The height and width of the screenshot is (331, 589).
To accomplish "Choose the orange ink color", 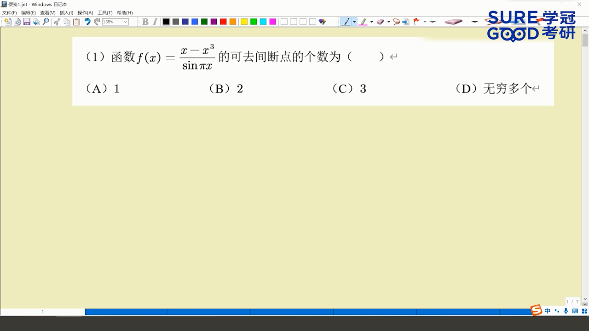I will (x=233, y=22).
